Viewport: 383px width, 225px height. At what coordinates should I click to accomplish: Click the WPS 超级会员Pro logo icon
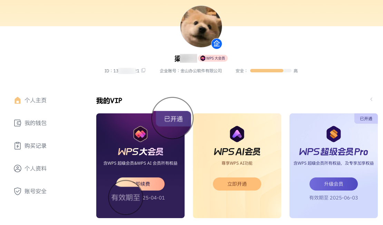(x=334, y=134)
